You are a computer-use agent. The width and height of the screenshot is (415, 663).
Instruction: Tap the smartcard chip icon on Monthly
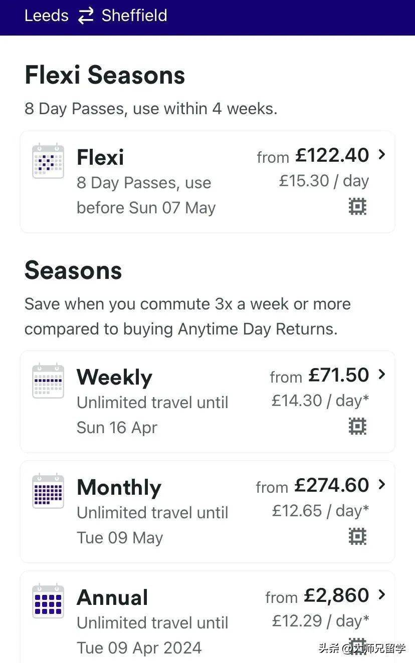pyautogui.click(x=357, y=537)
